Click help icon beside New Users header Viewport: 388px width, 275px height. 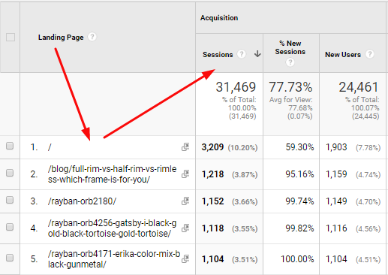pos(369,54)
